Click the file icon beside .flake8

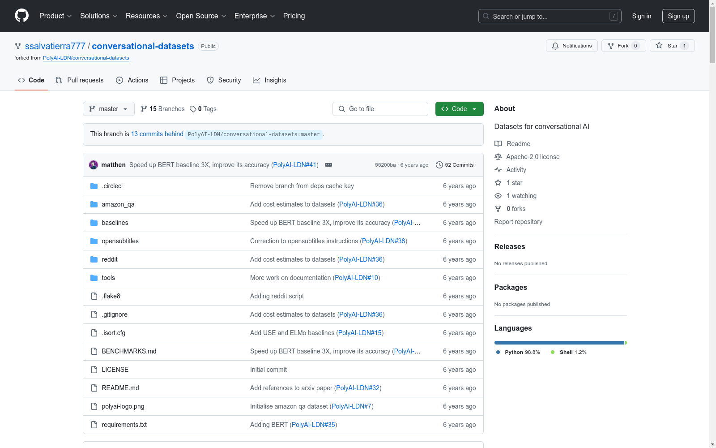tap(94, 296)
